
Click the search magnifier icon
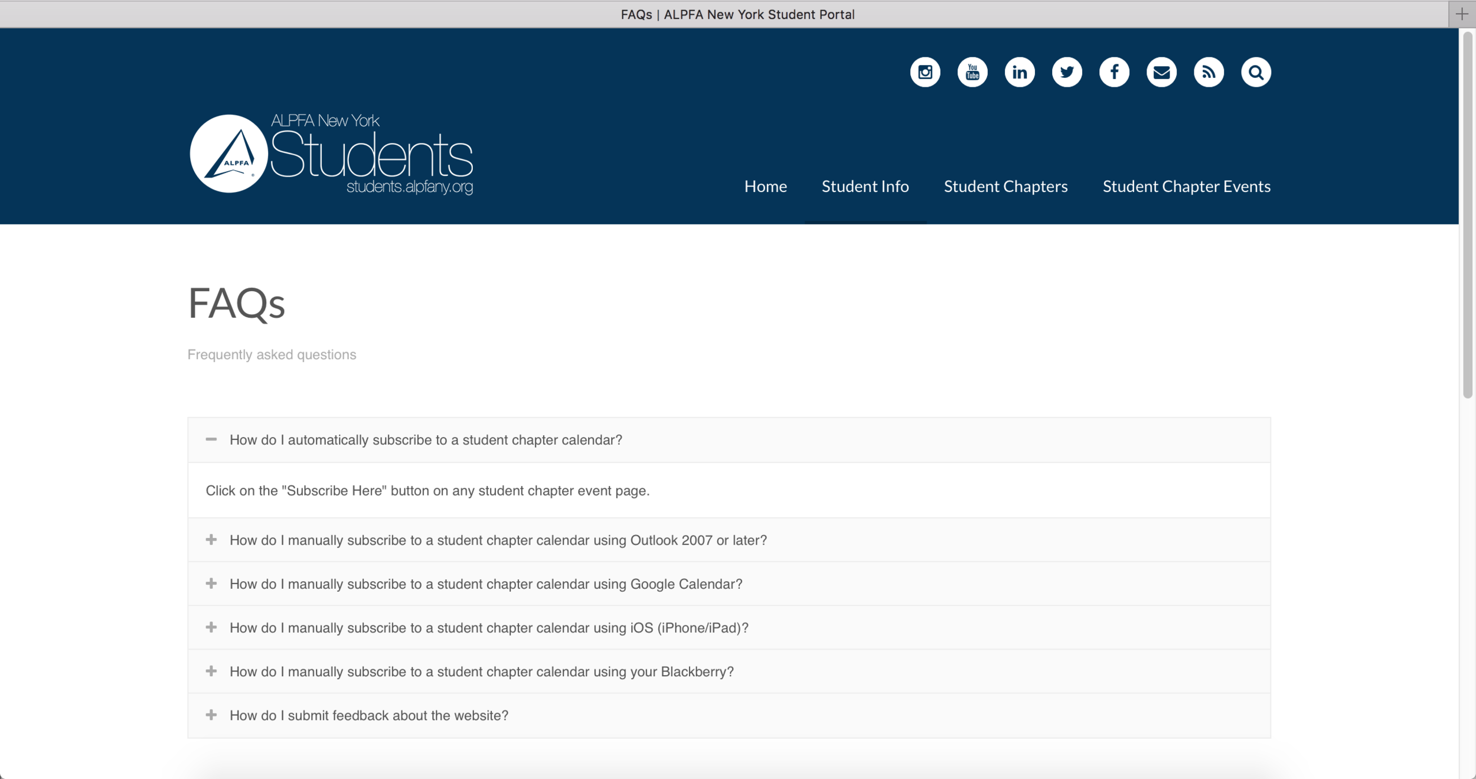[1256, 71]
